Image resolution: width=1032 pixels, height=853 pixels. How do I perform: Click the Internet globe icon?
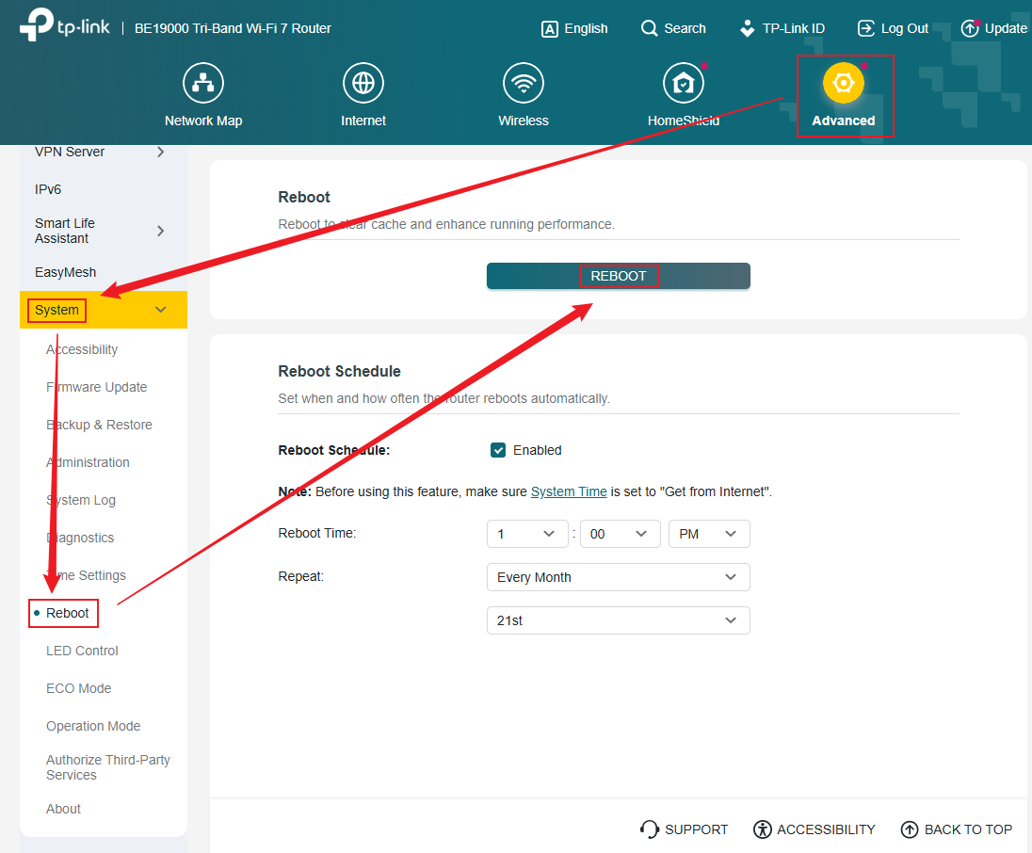(x=363, y=82)
